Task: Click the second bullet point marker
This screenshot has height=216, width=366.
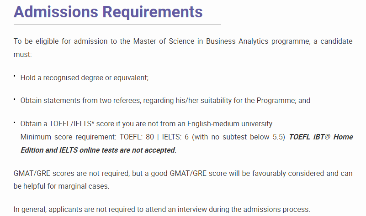Action: point(15,99)
